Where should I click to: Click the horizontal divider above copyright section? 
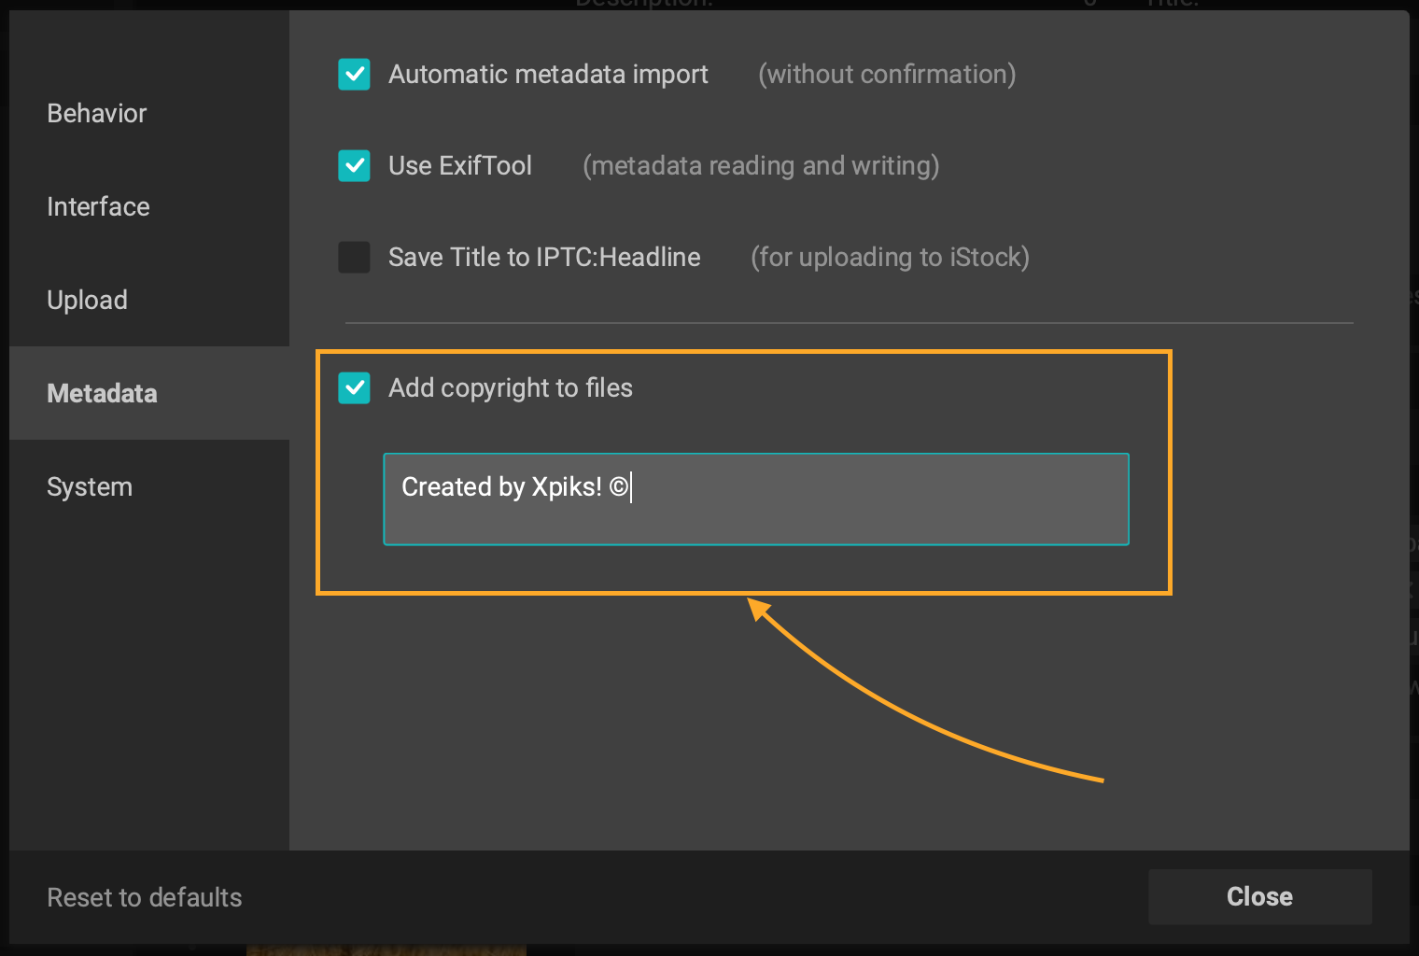pyautogui.click(x=849, y=323)
